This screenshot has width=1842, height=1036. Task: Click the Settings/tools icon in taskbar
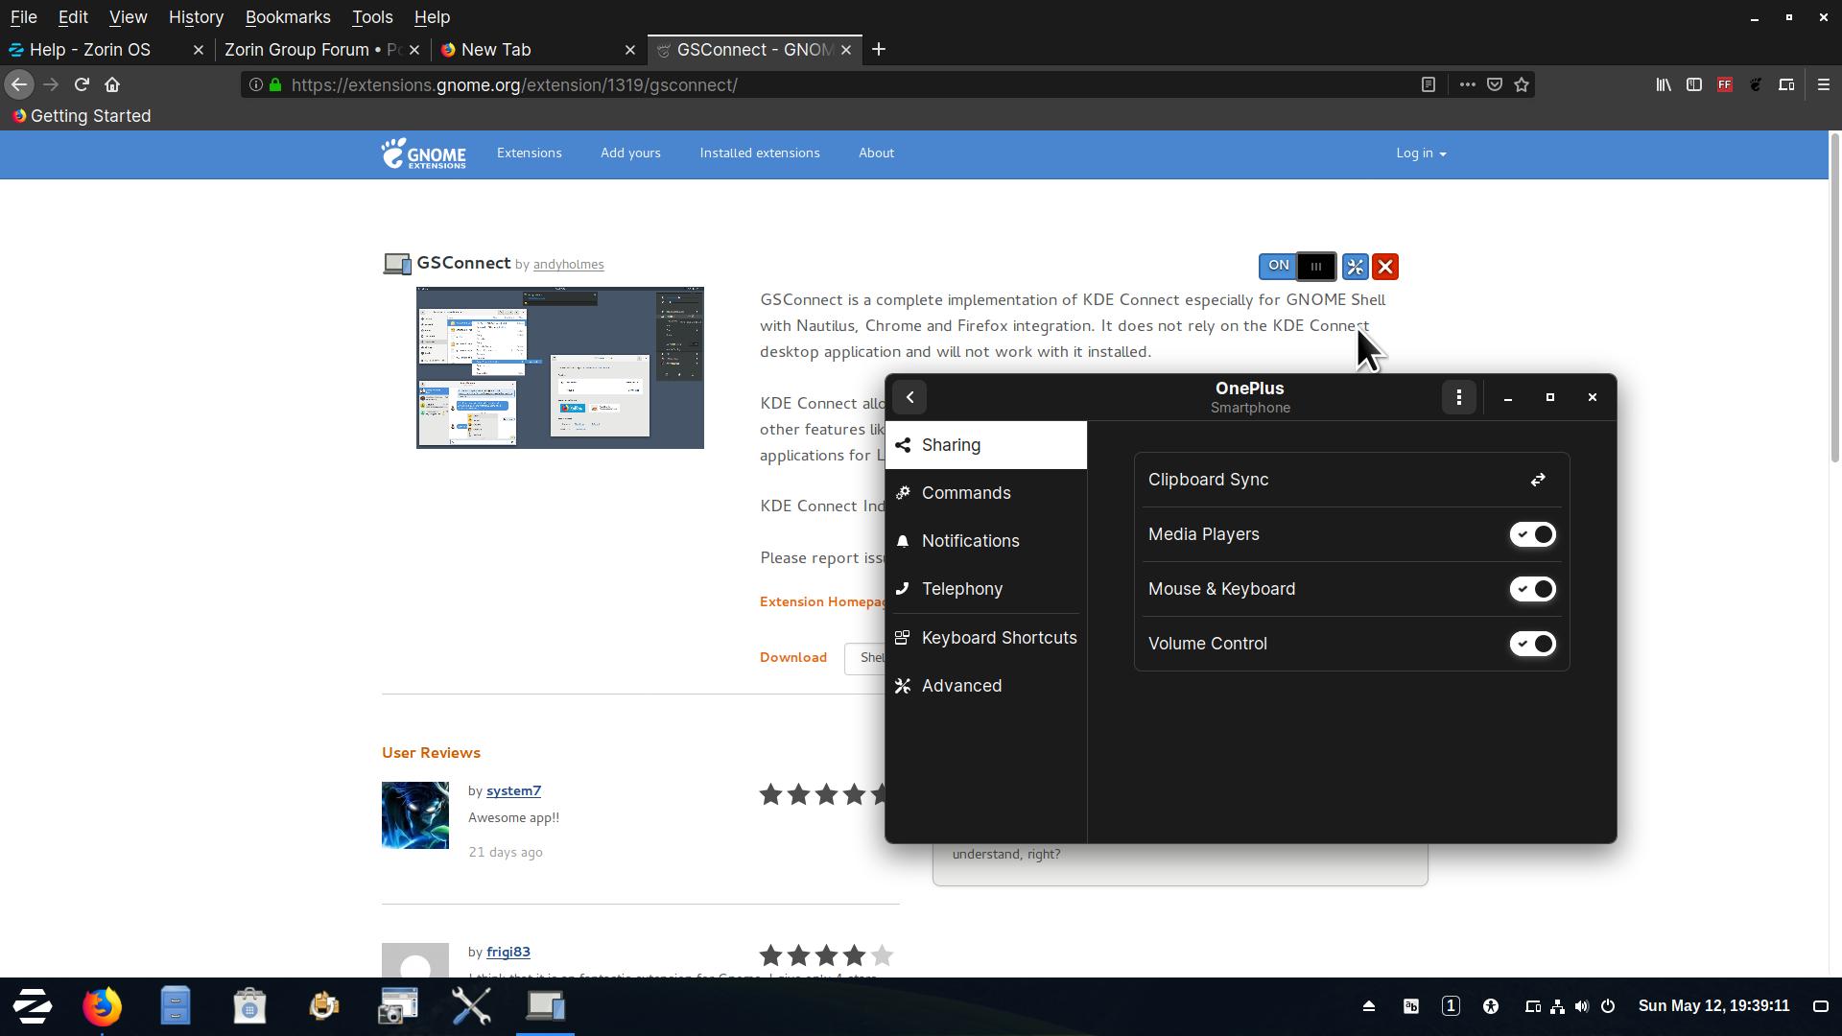(471, 1004)
